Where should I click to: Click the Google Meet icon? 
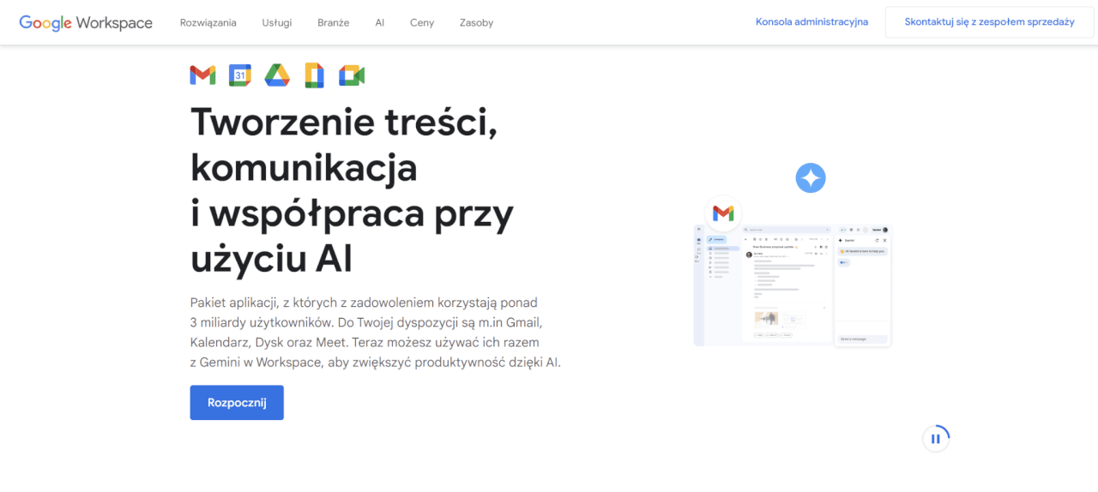point(352,75)
